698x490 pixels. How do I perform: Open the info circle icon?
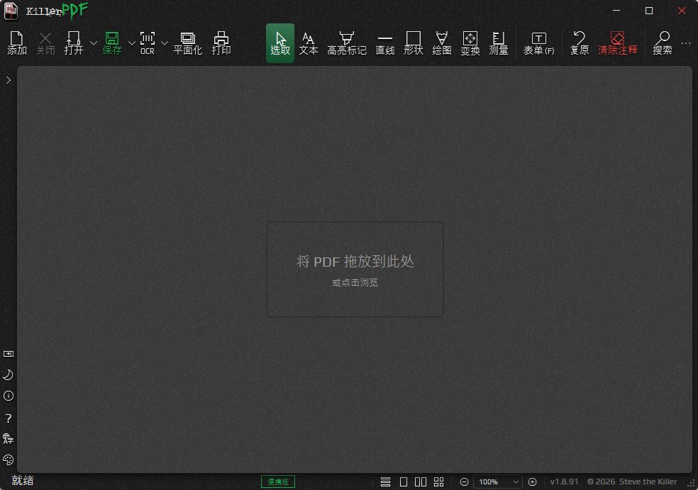(x=9, y=396)
